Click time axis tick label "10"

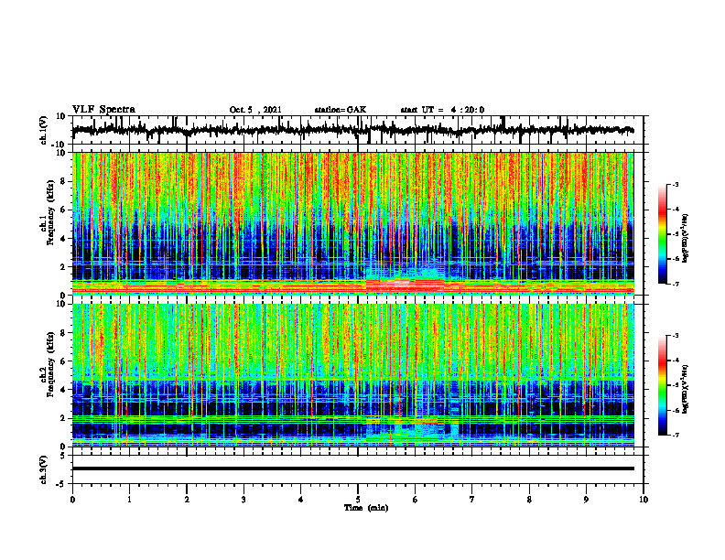point(644,500)
